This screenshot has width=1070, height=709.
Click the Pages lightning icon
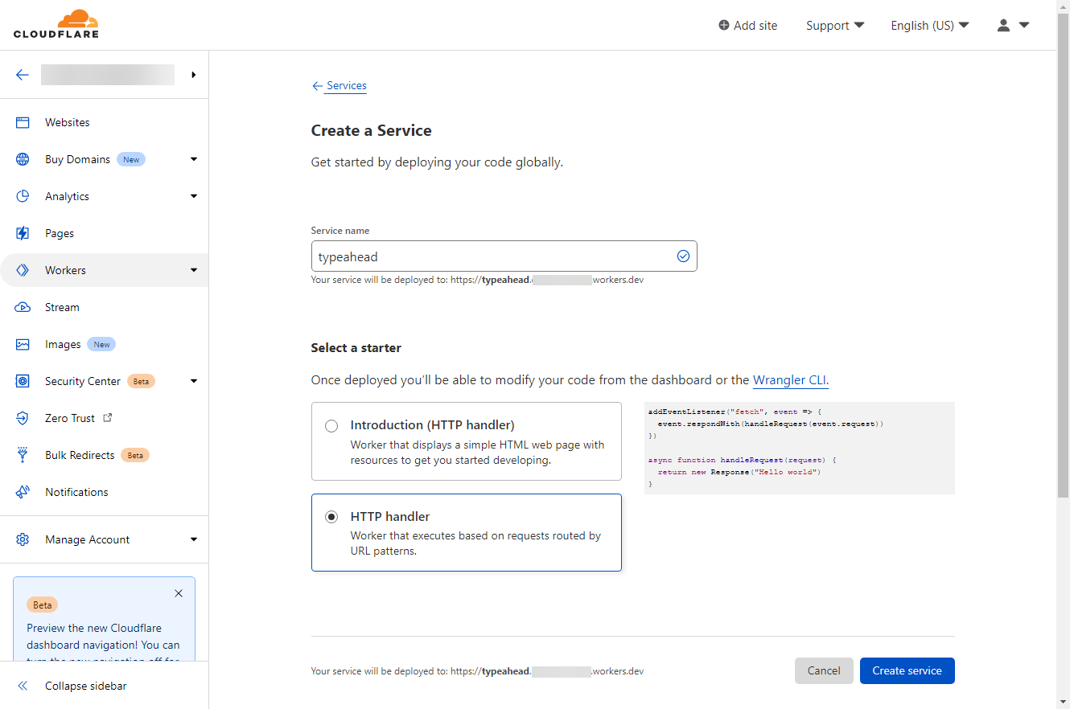pyautogui.click(x=23, y=233)
